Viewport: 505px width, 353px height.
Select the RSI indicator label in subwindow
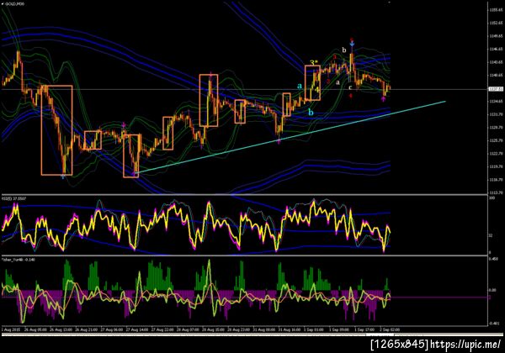(13, 198)
